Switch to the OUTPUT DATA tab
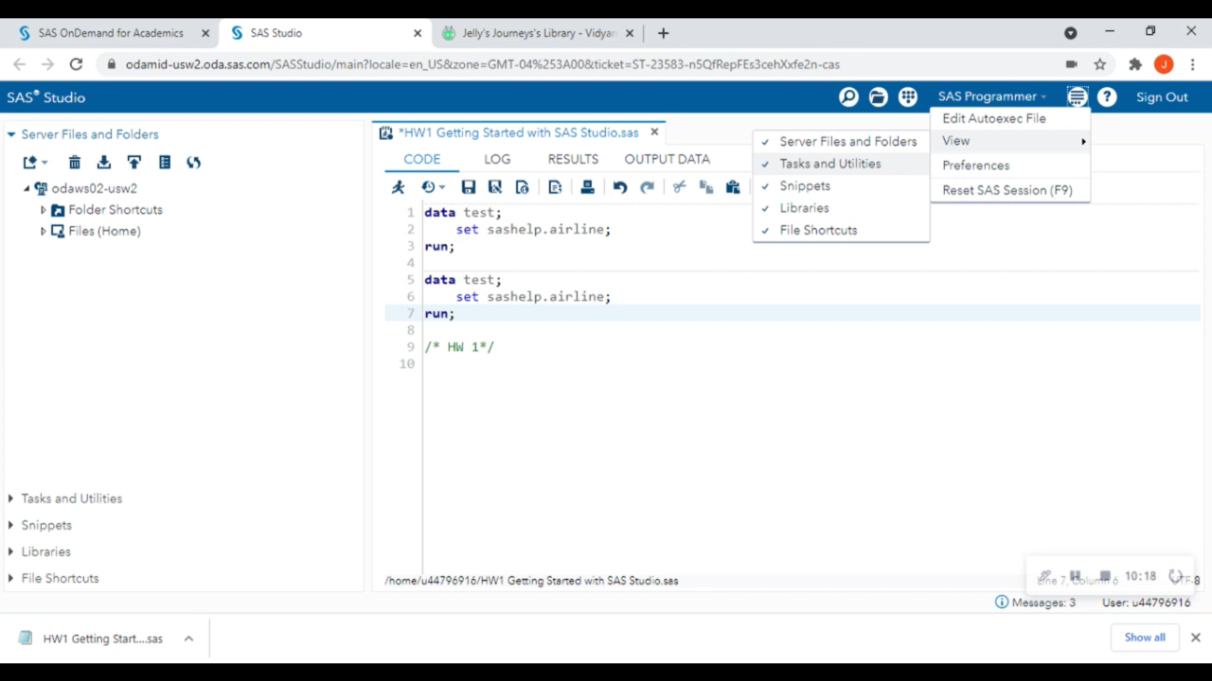Image resolution: width=1212 pixels, height=681 pixels. click(667, 159)
